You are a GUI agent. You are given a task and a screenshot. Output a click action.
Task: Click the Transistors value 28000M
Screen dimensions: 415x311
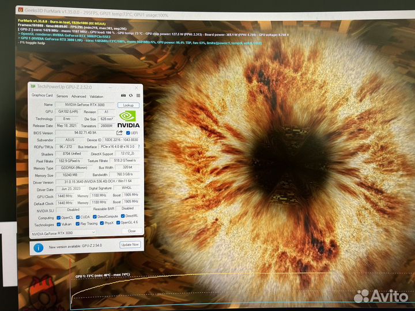pyautogui.click(x=107, y=126)
